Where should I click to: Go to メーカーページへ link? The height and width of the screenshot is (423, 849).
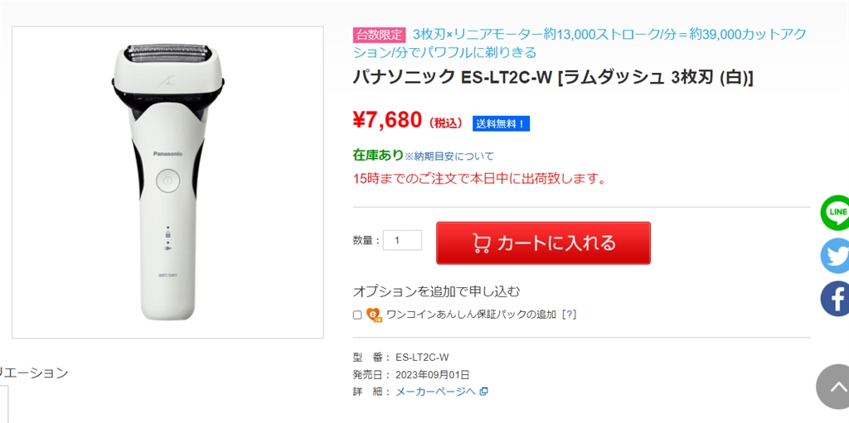point(435,392)
